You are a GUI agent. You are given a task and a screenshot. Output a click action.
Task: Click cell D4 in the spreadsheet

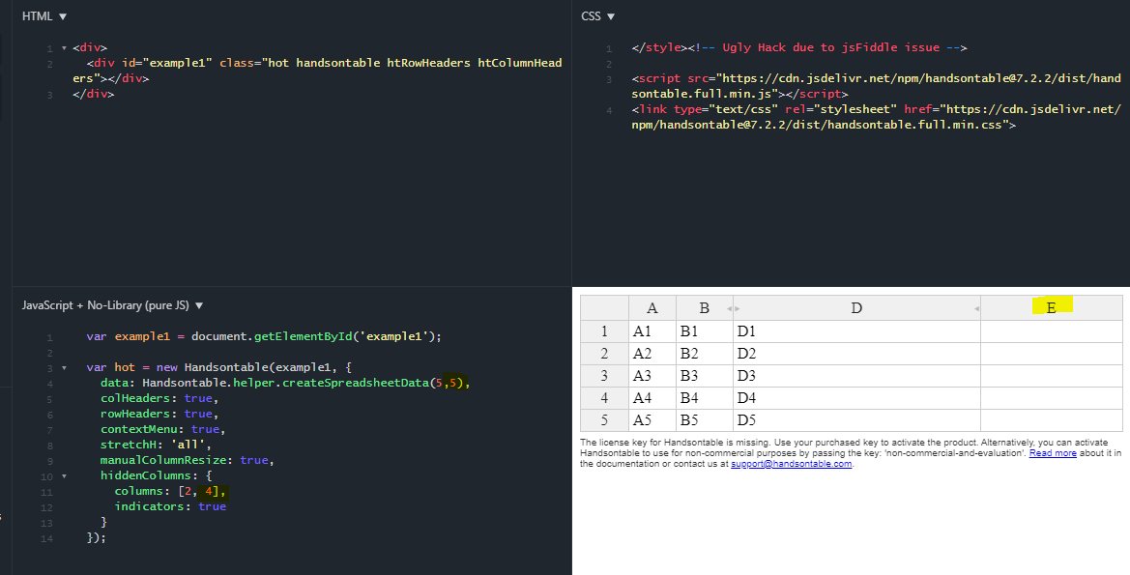pyautogui.click(x=855, y=398)
